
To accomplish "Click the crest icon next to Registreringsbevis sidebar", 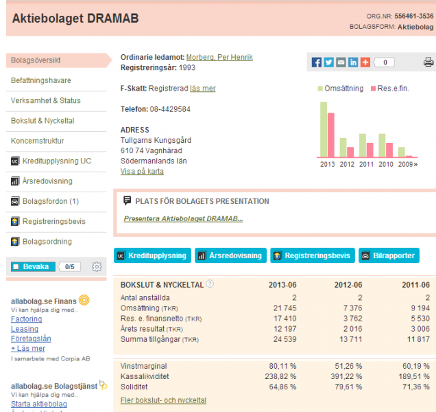I will point(14,222).
